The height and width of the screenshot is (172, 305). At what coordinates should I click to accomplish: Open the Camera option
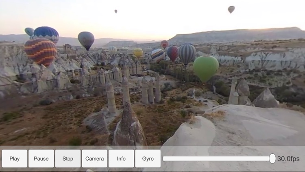click(94, 159)
